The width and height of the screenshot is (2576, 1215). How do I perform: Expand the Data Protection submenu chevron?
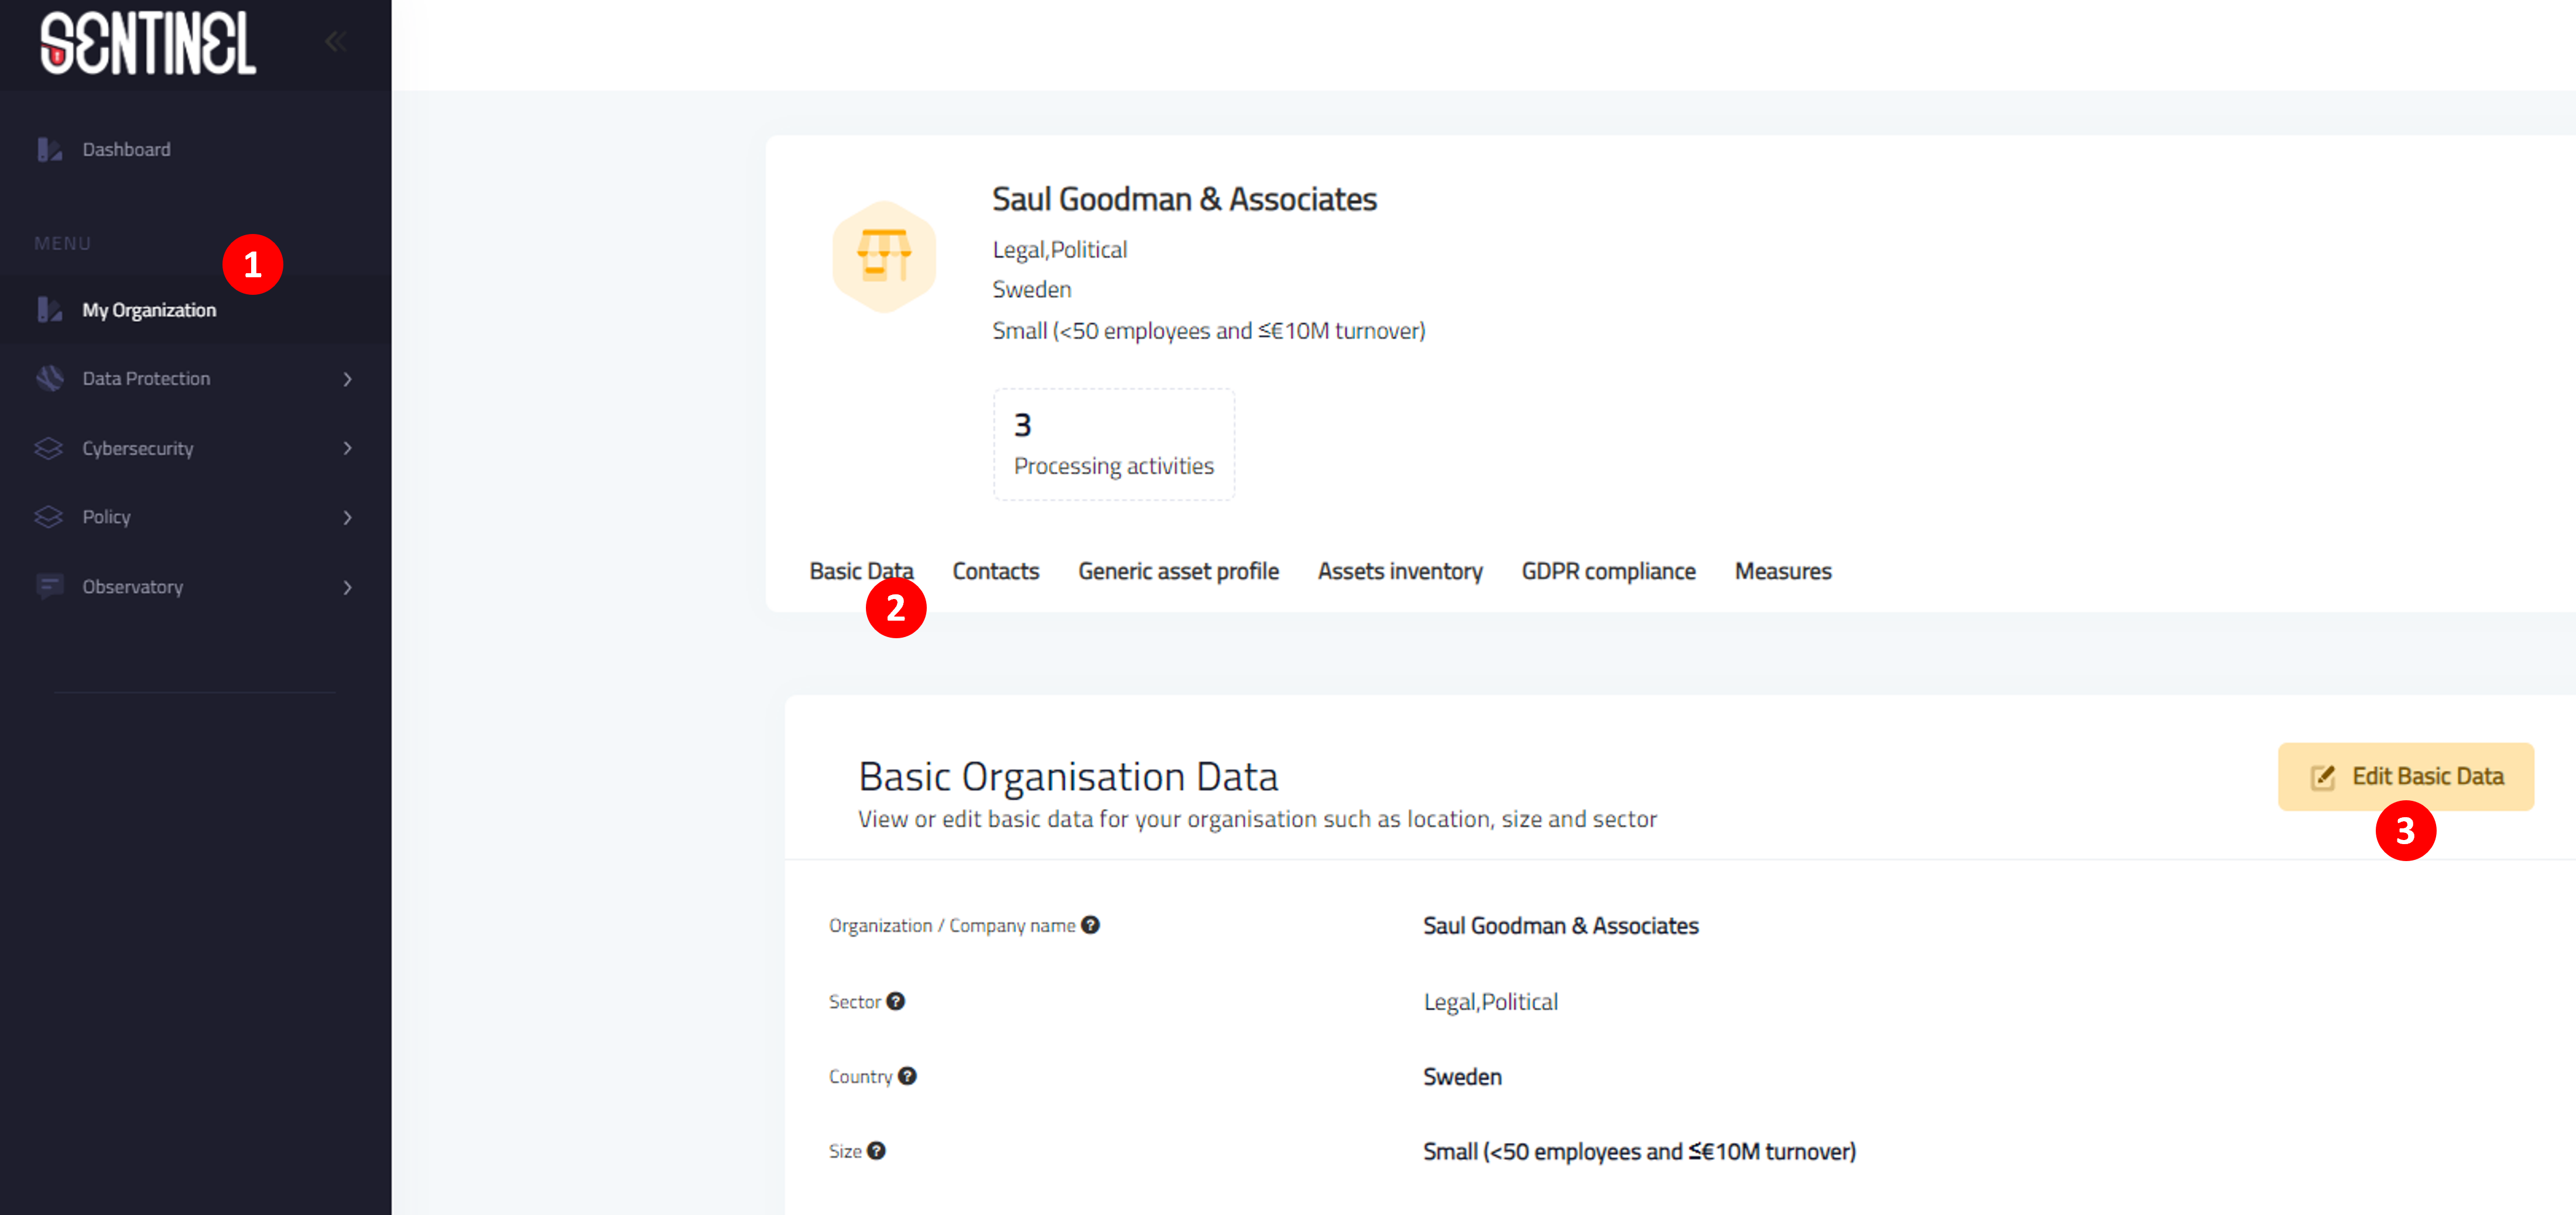pos(347,378)
